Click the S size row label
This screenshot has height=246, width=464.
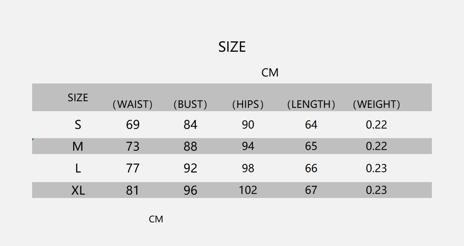tap(78, 125)
